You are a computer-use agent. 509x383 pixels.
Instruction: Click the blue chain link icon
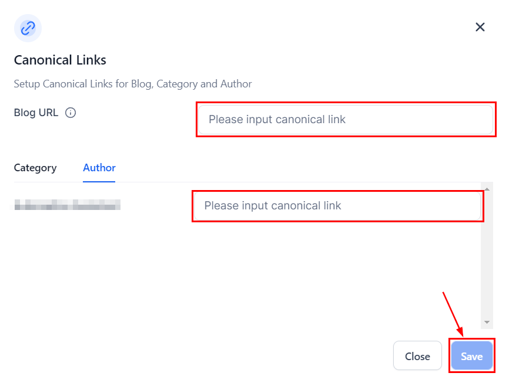(28, 28)
